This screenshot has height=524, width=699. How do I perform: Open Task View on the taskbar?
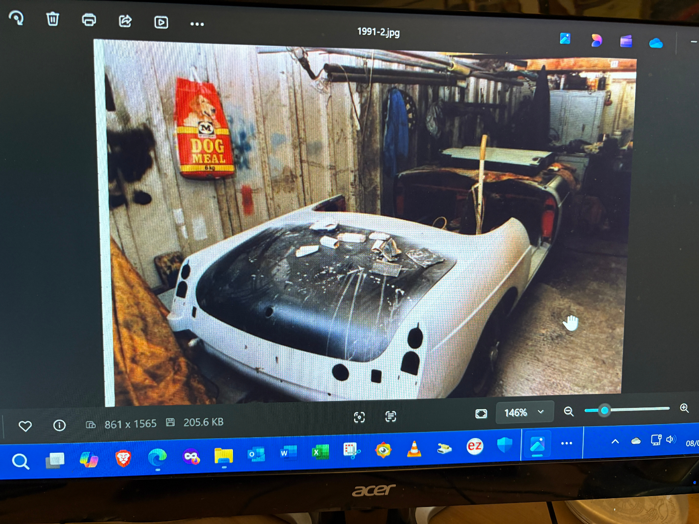[55, 460]
